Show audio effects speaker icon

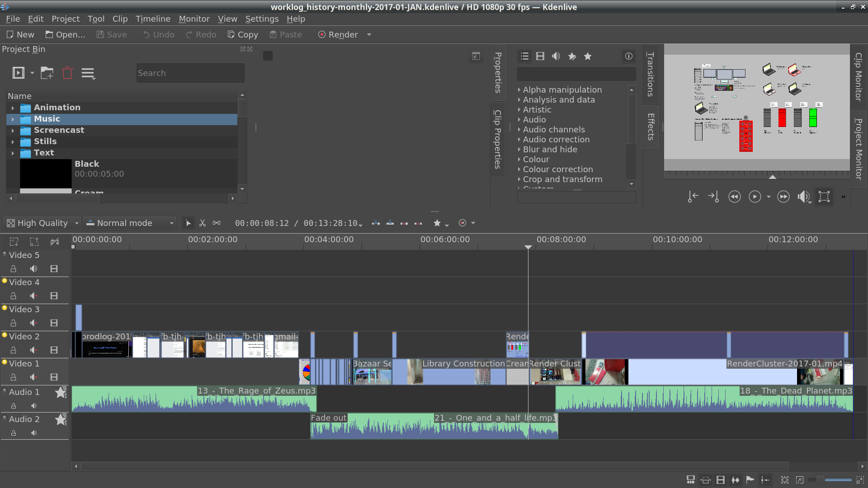pos(556,56)
